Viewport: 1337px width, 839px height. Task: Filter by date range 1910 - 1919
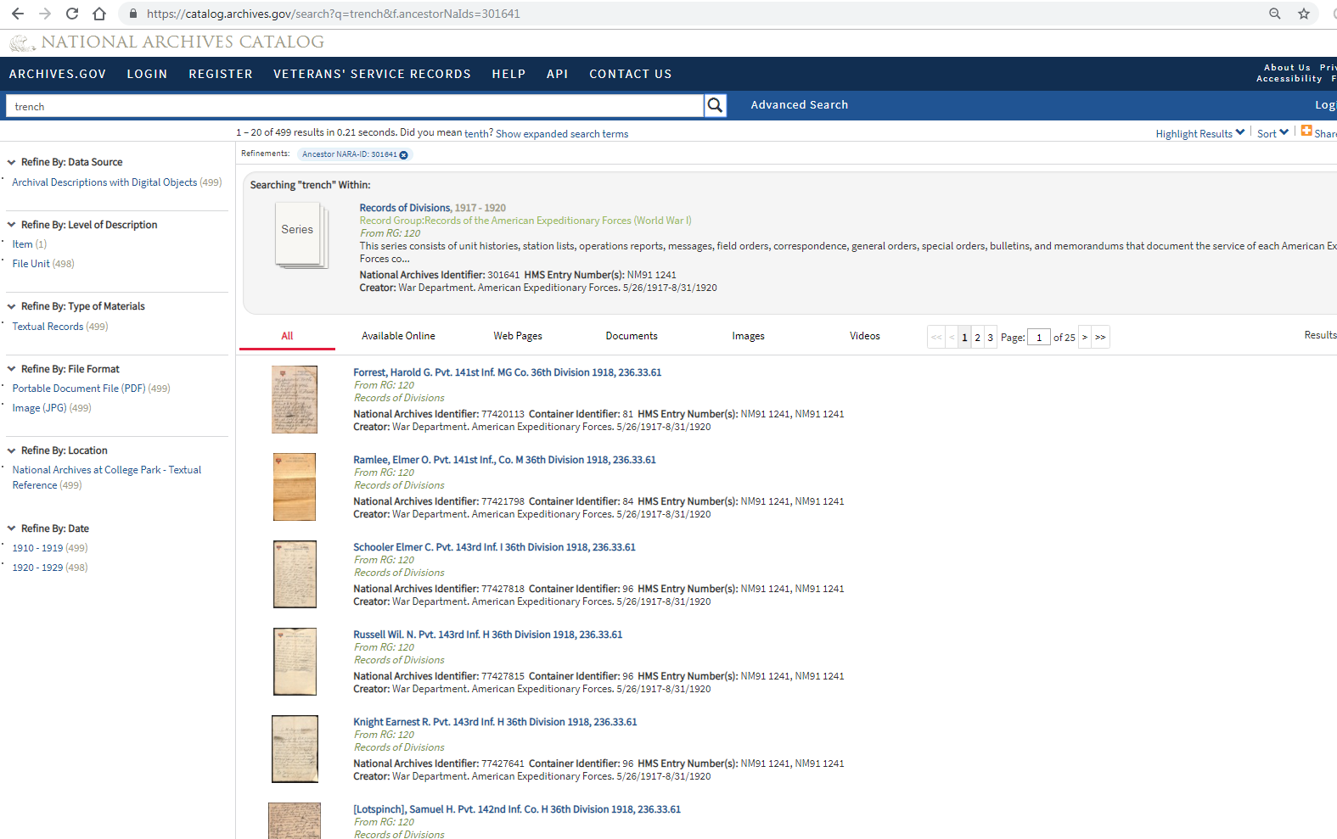tap(37, 548)
